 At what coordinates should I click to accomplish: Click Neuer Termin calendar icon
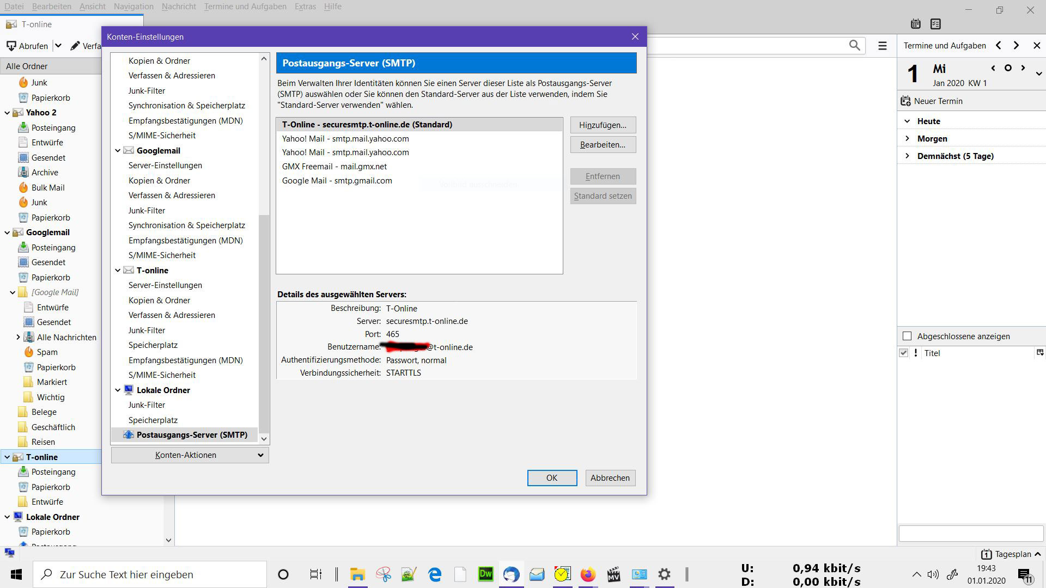(x=906, y=101)
